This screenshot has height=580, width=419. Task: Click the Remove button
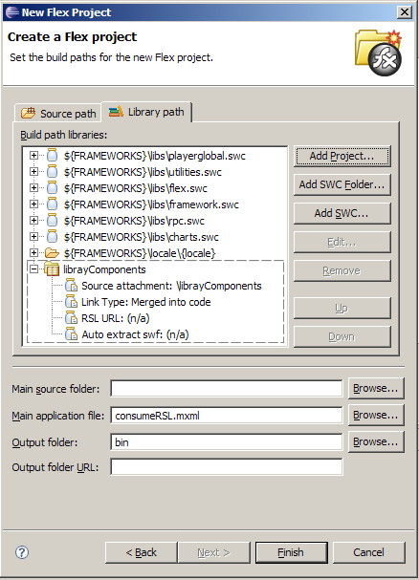(x=342, y=270)
